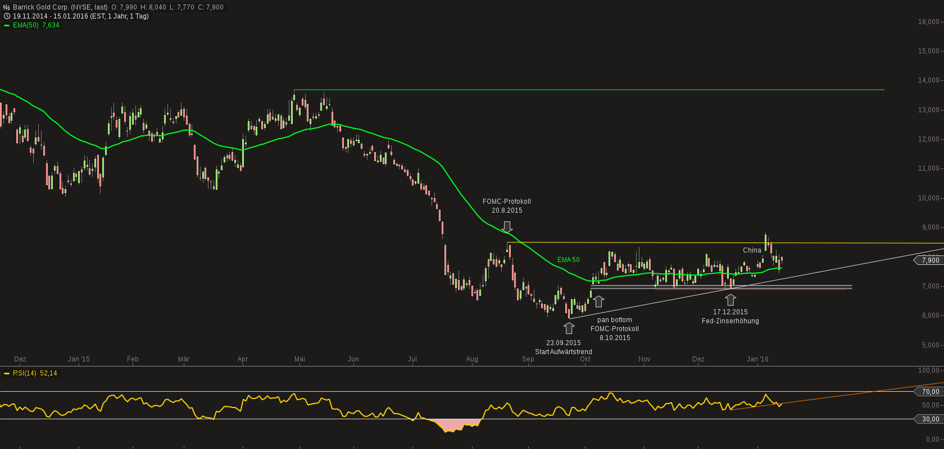The height and width of the screenshot is (449, 944).
Task: Click the Dez label at chart start
Action: tap(20, 359)
